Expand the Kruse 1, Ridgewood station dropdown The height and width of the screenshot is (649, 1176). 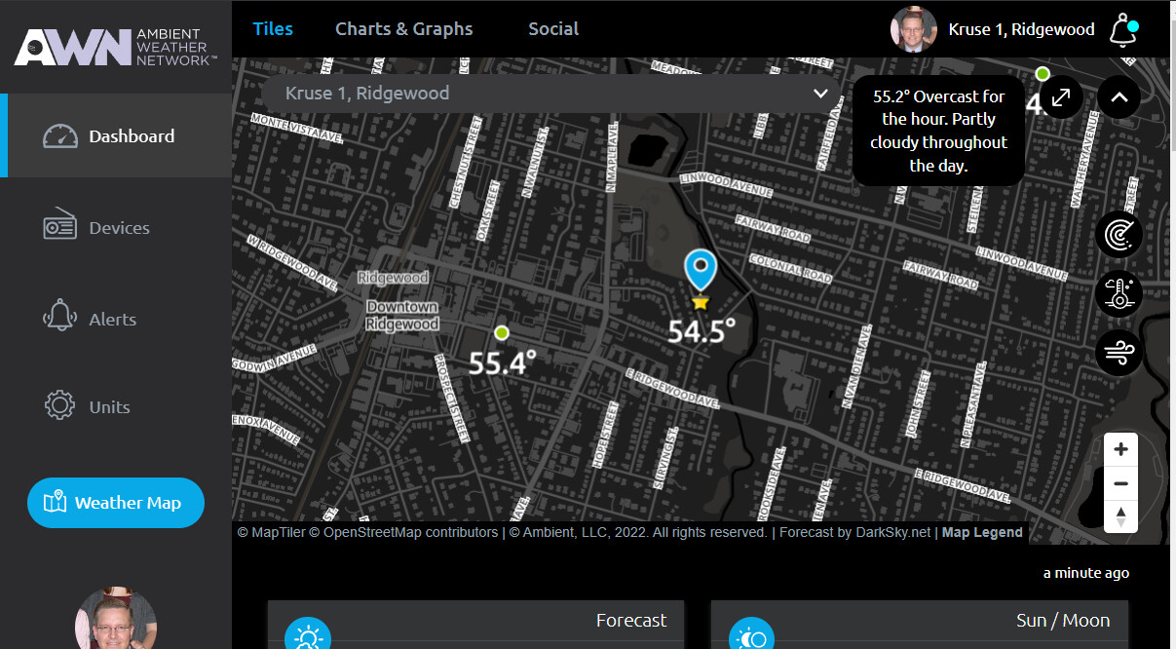pos(550,94)
